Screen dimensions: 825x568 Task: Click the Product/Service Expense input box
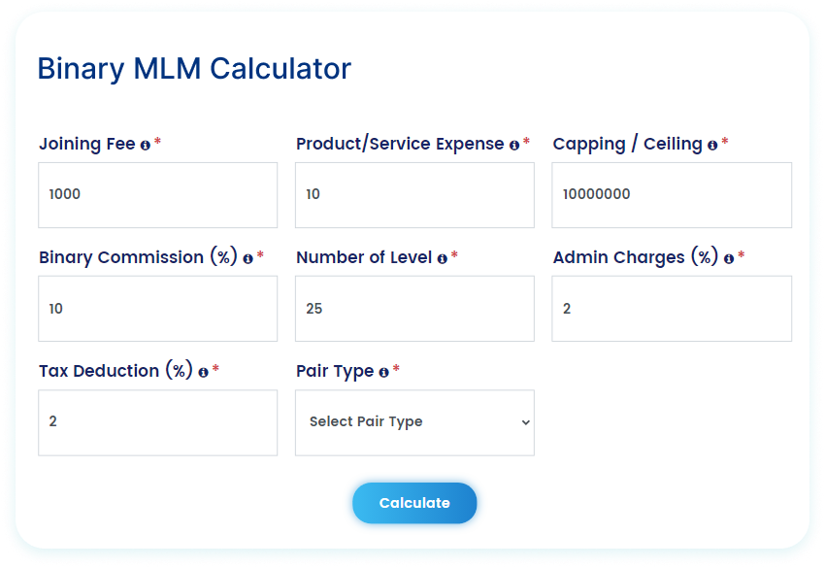(414, 194)
